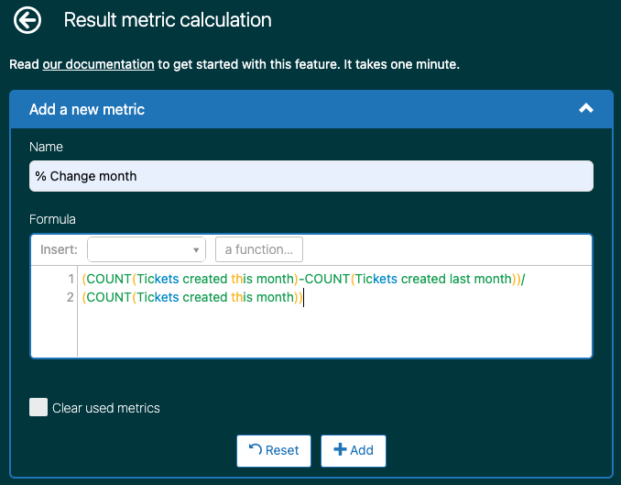The image size is (621, 485).
Task: Click the back arrow icon
Action: [28, 19]
